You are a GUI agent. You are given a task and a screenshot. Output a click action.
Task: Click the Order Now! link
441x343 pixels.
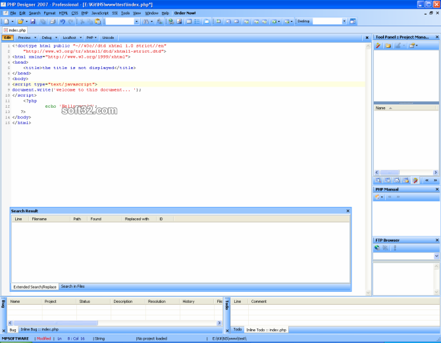(x=185, y=13)
